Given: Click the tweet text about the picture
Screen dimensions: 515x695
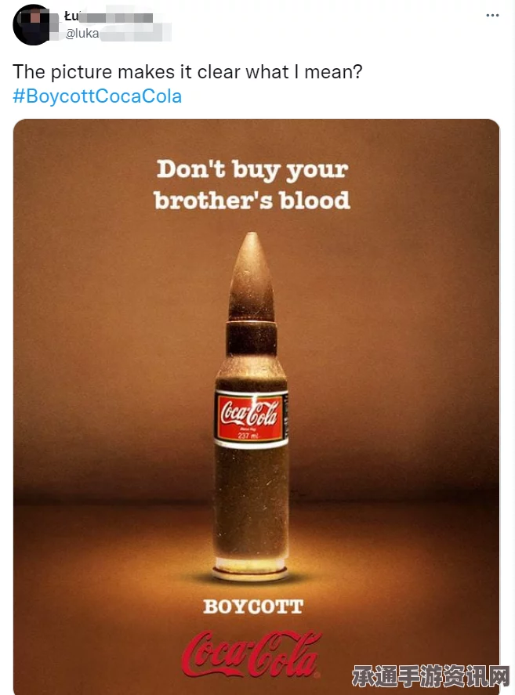Looking at the screenshot, I should pos(187,72).
